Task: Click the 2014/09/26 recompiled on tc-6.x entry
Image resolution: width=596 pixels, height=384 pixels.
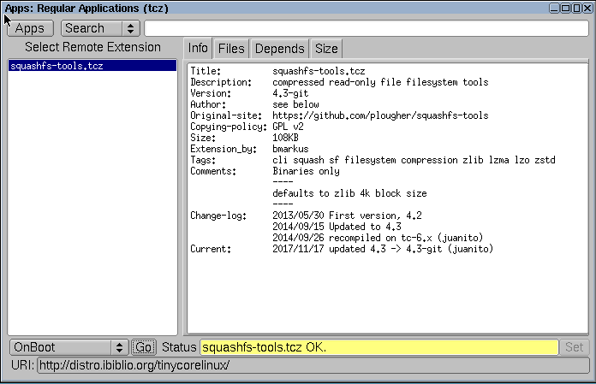Action: tap(378, 238)
